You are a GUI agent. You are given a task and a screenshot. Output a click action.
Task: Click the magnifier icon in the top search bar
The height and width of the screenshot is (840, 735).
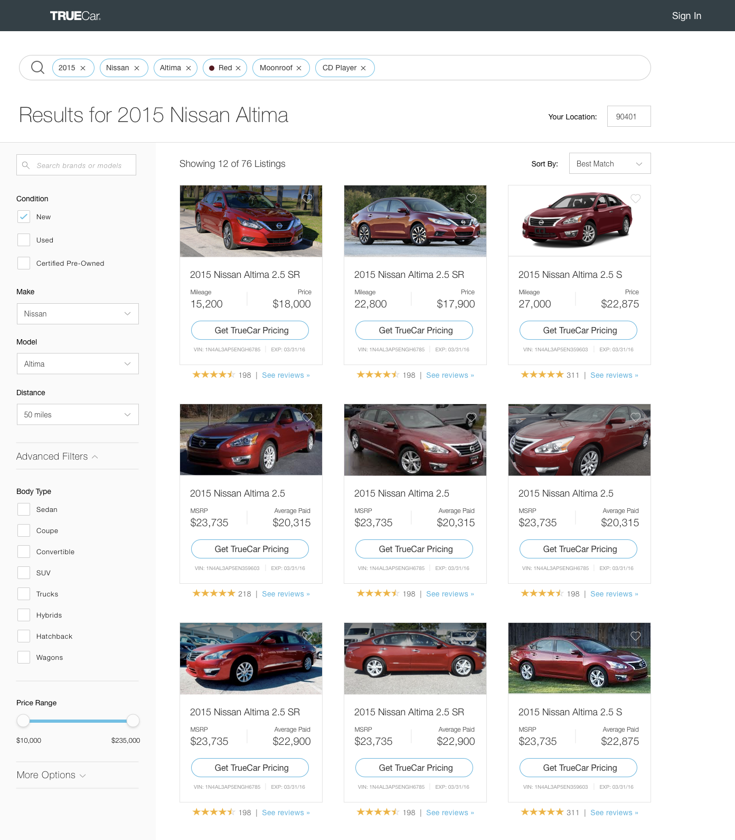(x=37, y=68)
